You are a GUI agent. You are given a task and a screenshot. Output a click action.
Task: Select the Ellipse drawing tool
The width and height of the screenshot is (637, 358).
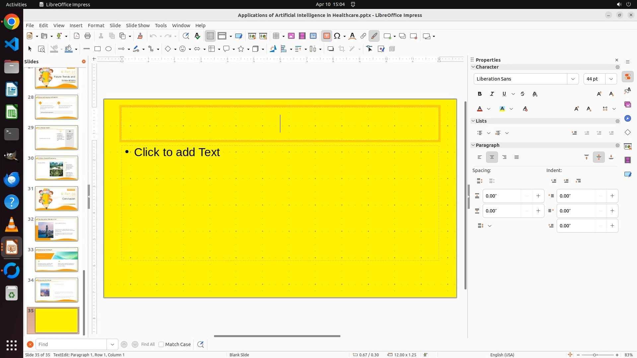coord(108,49)
